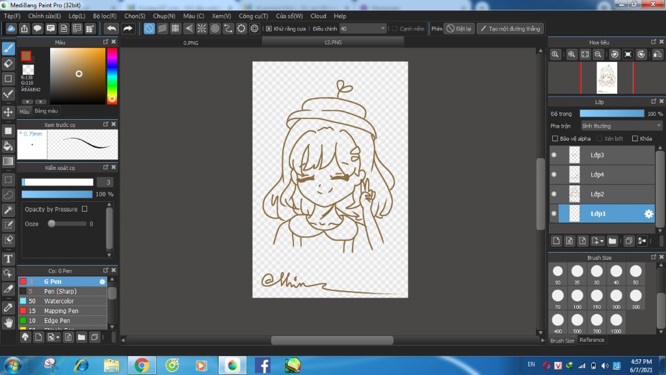Viewport: 666px width, 375px height.
Task: Select the Brush tool in left toolbar
Action: (8, 48)
